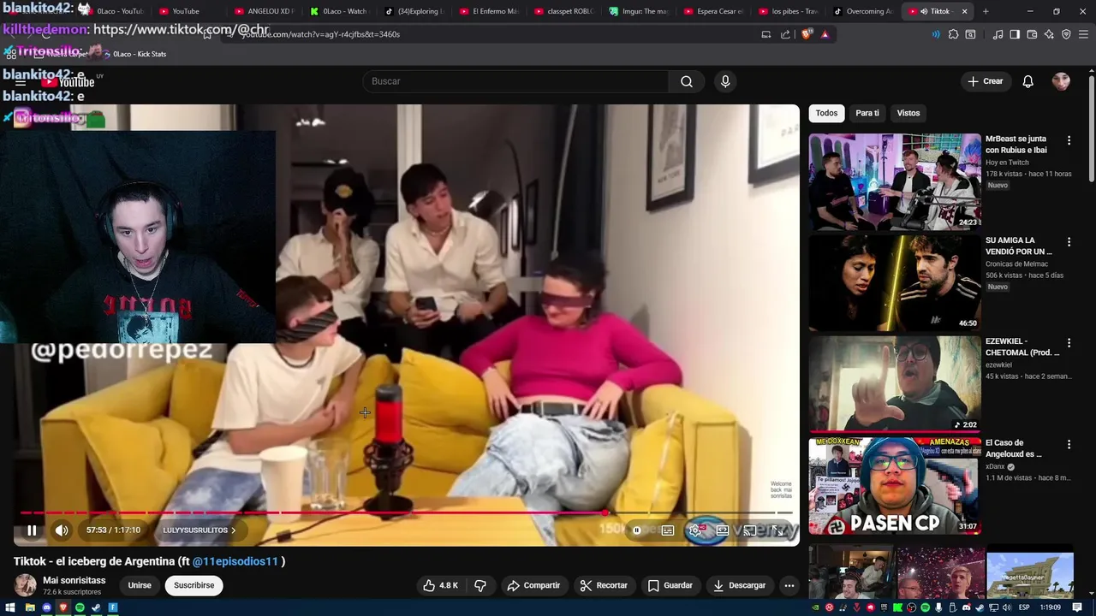Toggle subtitles in the video player
This screenshot has height=616, width=1096.
tap(668, 530)
